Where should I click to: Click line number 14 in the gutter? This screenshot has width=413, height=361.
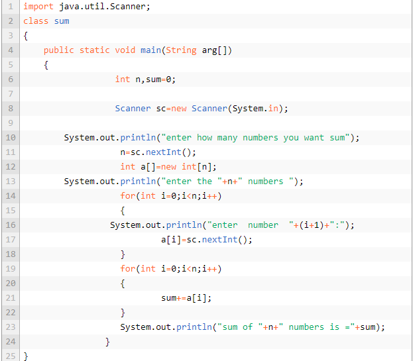pos(10,196)
